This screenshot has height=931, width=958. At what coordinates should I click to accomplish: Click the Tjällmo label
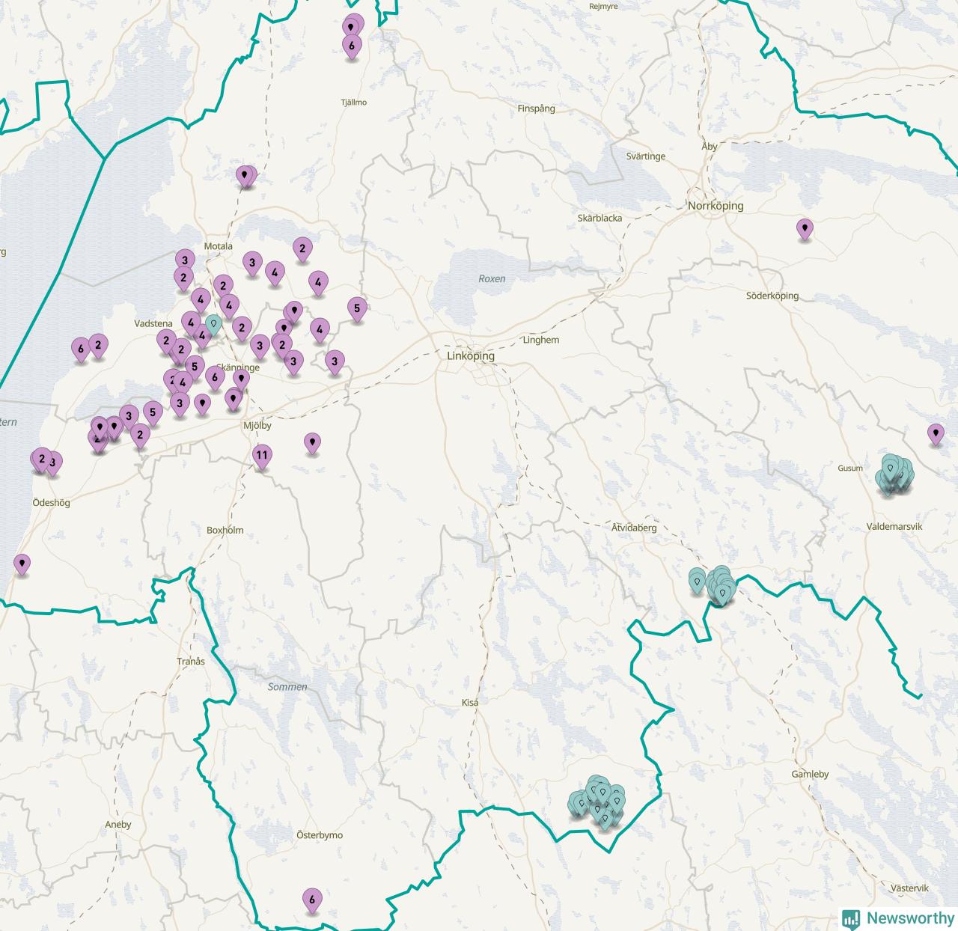tap(354, 103)
